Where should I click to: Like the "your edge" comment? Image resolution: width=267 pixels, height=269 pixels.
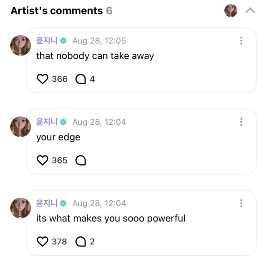click(x=43, y=160)
